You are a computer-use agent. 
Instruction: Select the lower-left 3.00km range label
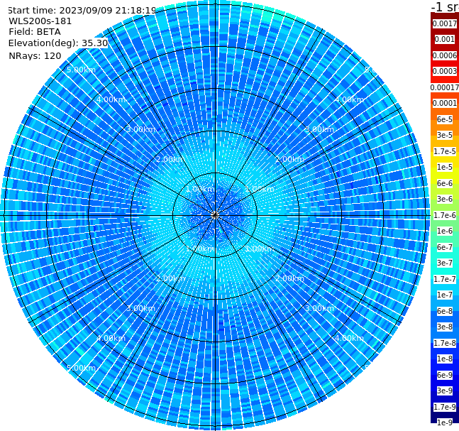pos(140,308)
